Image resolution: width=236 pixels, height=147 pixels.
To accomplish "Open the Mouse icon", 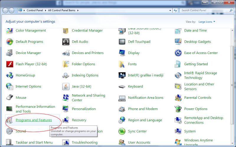I will tap(9, 98).
